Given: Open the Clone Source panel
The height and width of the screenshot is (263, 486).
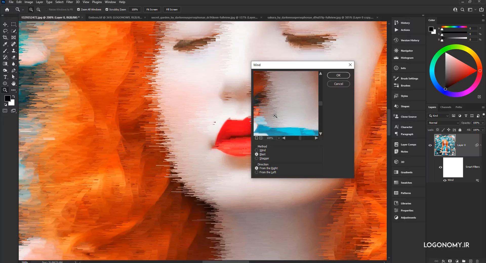Looking at the screenshot, I should pyautogui.click(x=408, y=117).
